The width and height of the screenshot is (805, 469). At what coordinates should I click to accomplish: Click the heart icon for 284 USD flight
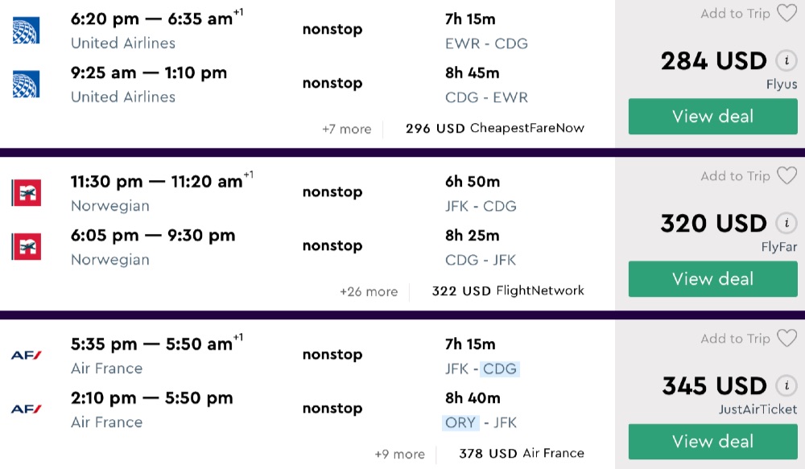point(786,14)
